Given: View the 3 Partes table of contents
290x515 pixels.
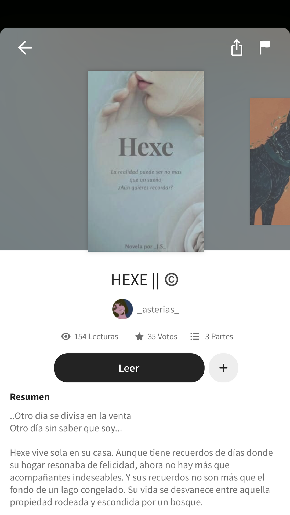Looking at the screenshot, I should [219, 336].
